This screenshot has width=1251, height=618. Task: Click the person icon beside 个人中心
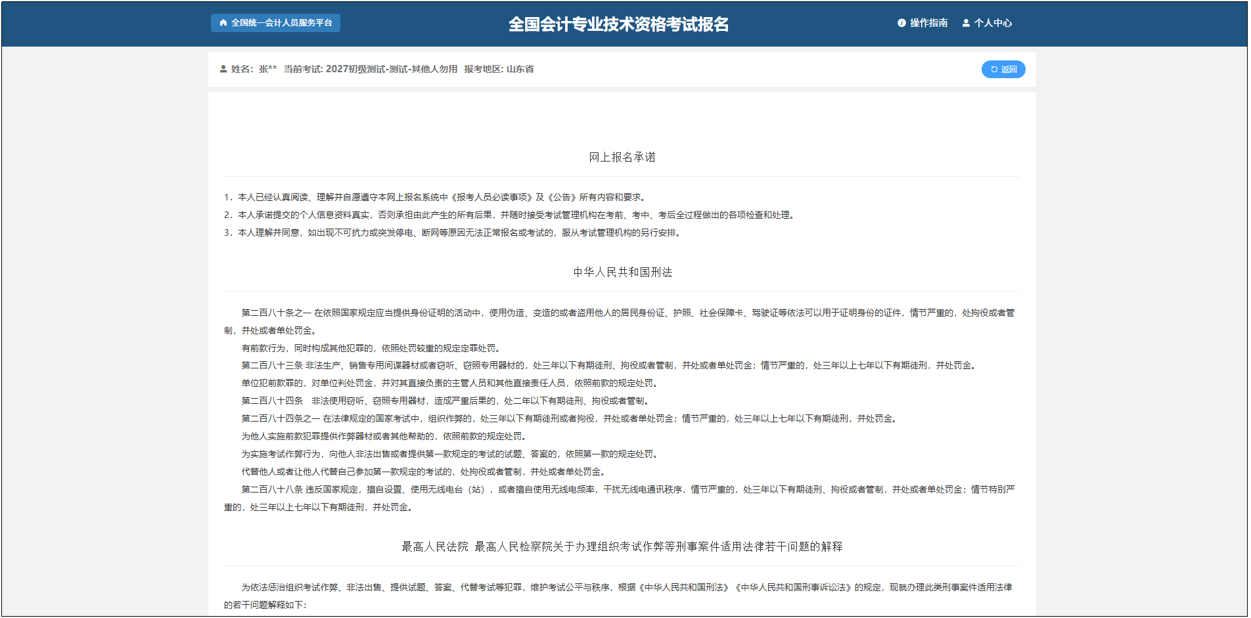click(x=965, y=23)
